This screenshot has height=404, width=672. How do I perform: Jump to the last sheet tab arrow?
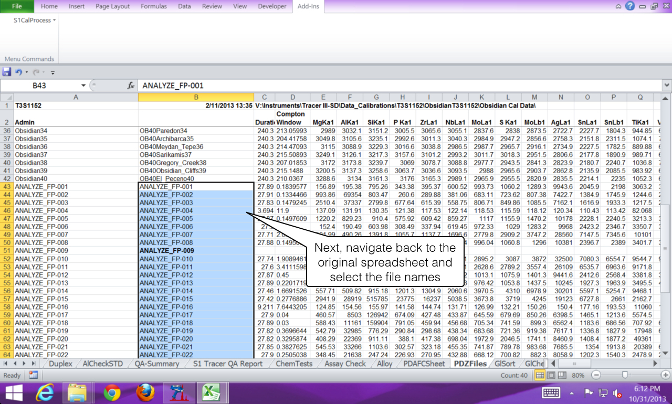[x=34, y=364]
